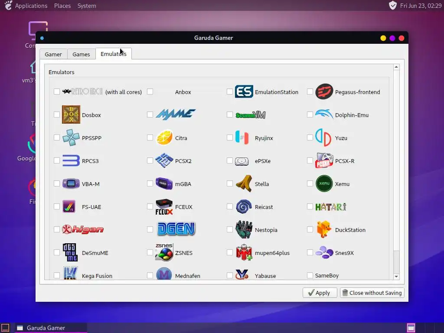This screenshot has height=333, width=444.
Task: Click the DuckStation duck icon
Action: [324, 229]
